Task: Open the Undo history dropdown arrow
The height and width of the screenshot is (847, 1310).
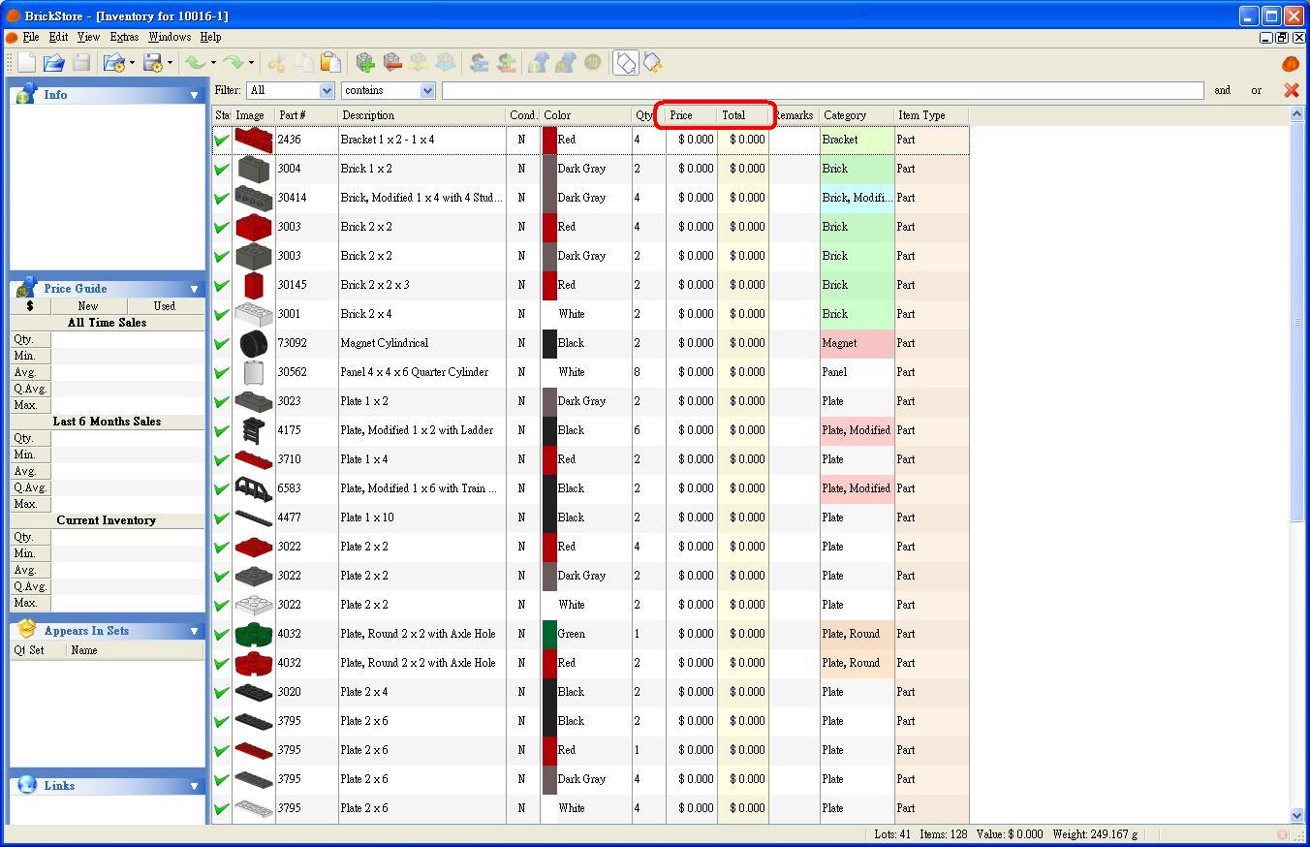Action: (x=212, y=63)
